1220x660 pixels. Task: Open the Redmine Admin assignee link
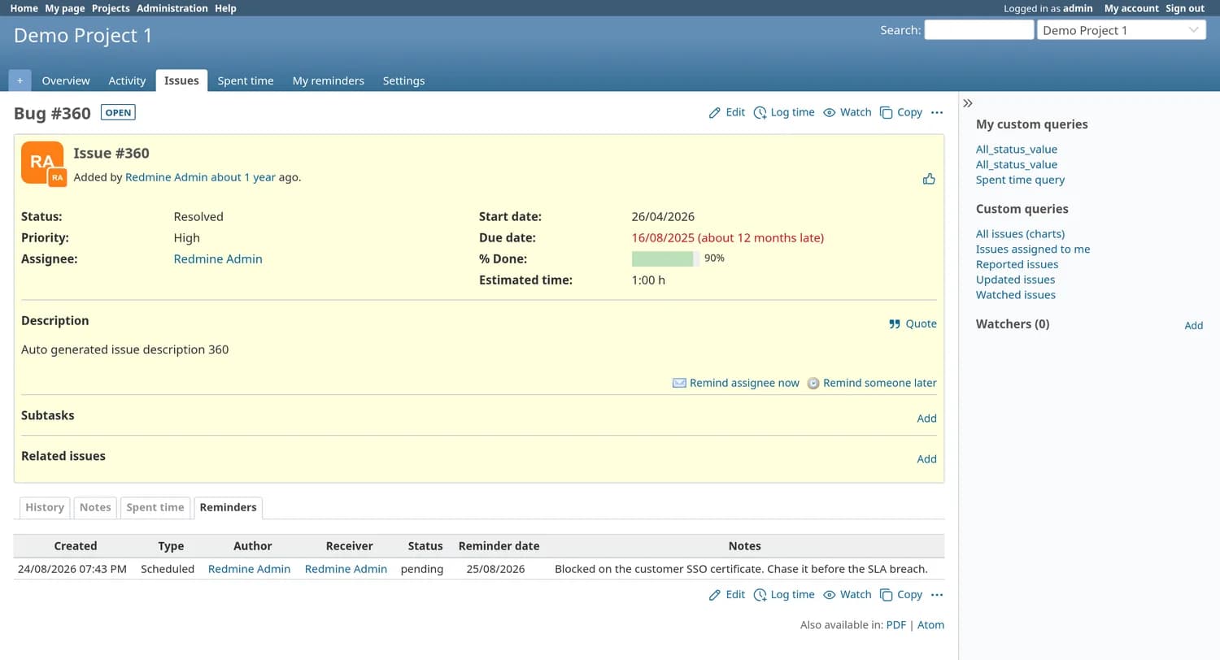(218, 259)
